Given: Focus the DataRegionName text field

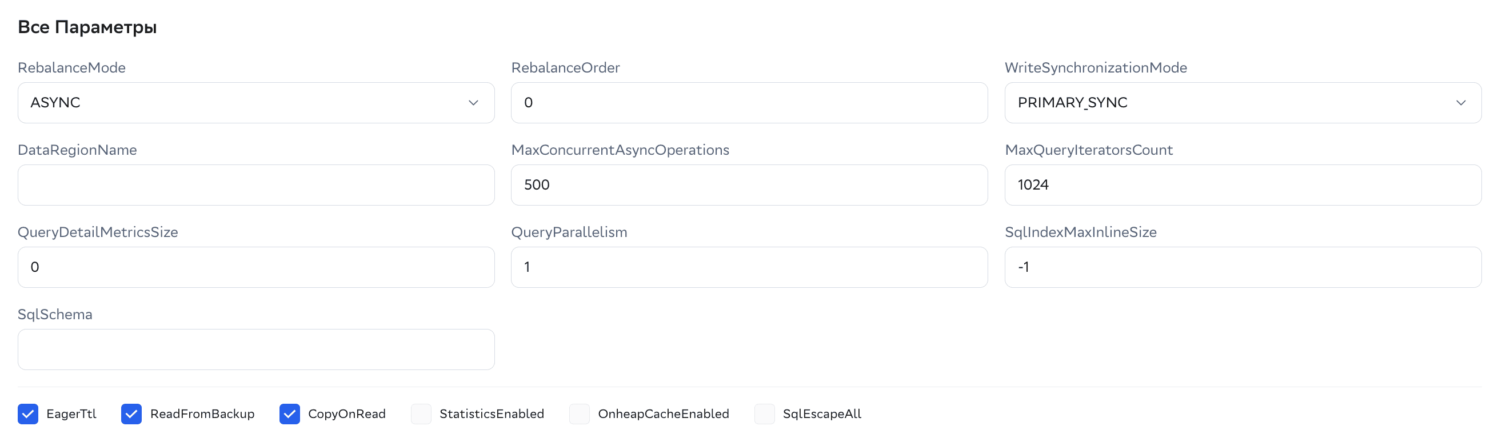Looking at the screenshot, I should click(255, 185).
